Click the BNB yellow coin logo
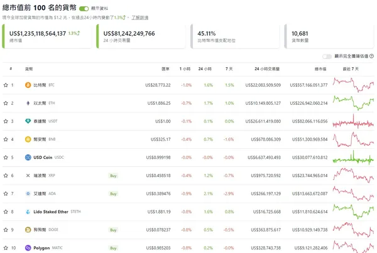The image size is (377, 253). (x=28, y=139)
